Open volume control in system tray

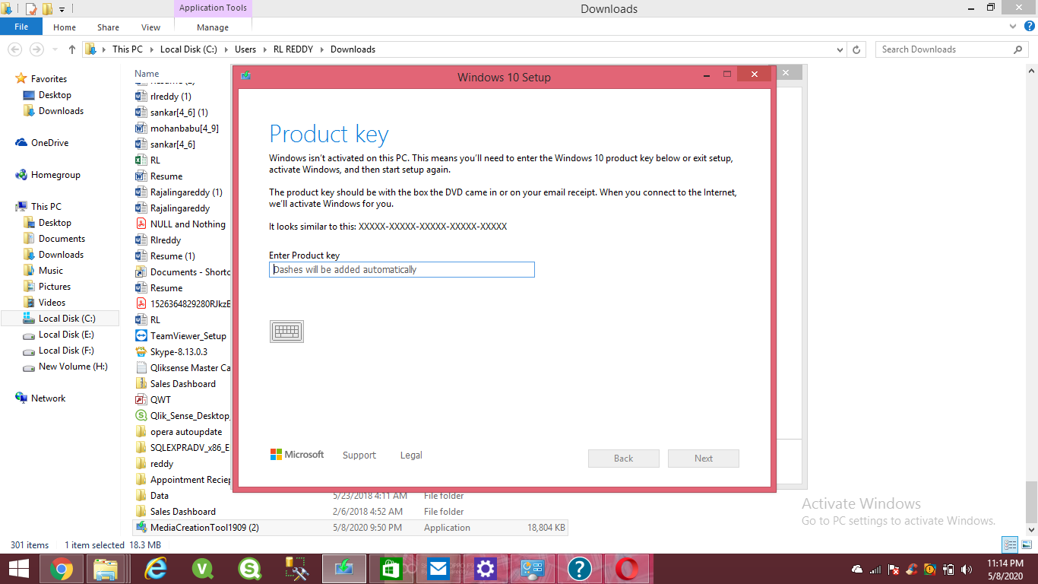point(967,570)
